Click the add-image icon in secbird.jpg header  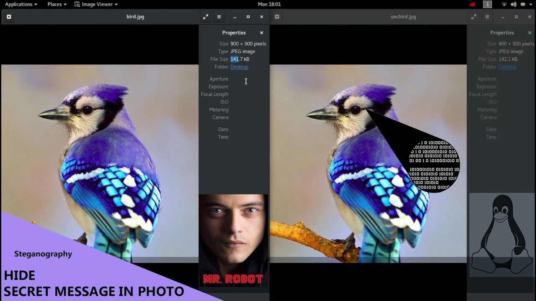277,17
